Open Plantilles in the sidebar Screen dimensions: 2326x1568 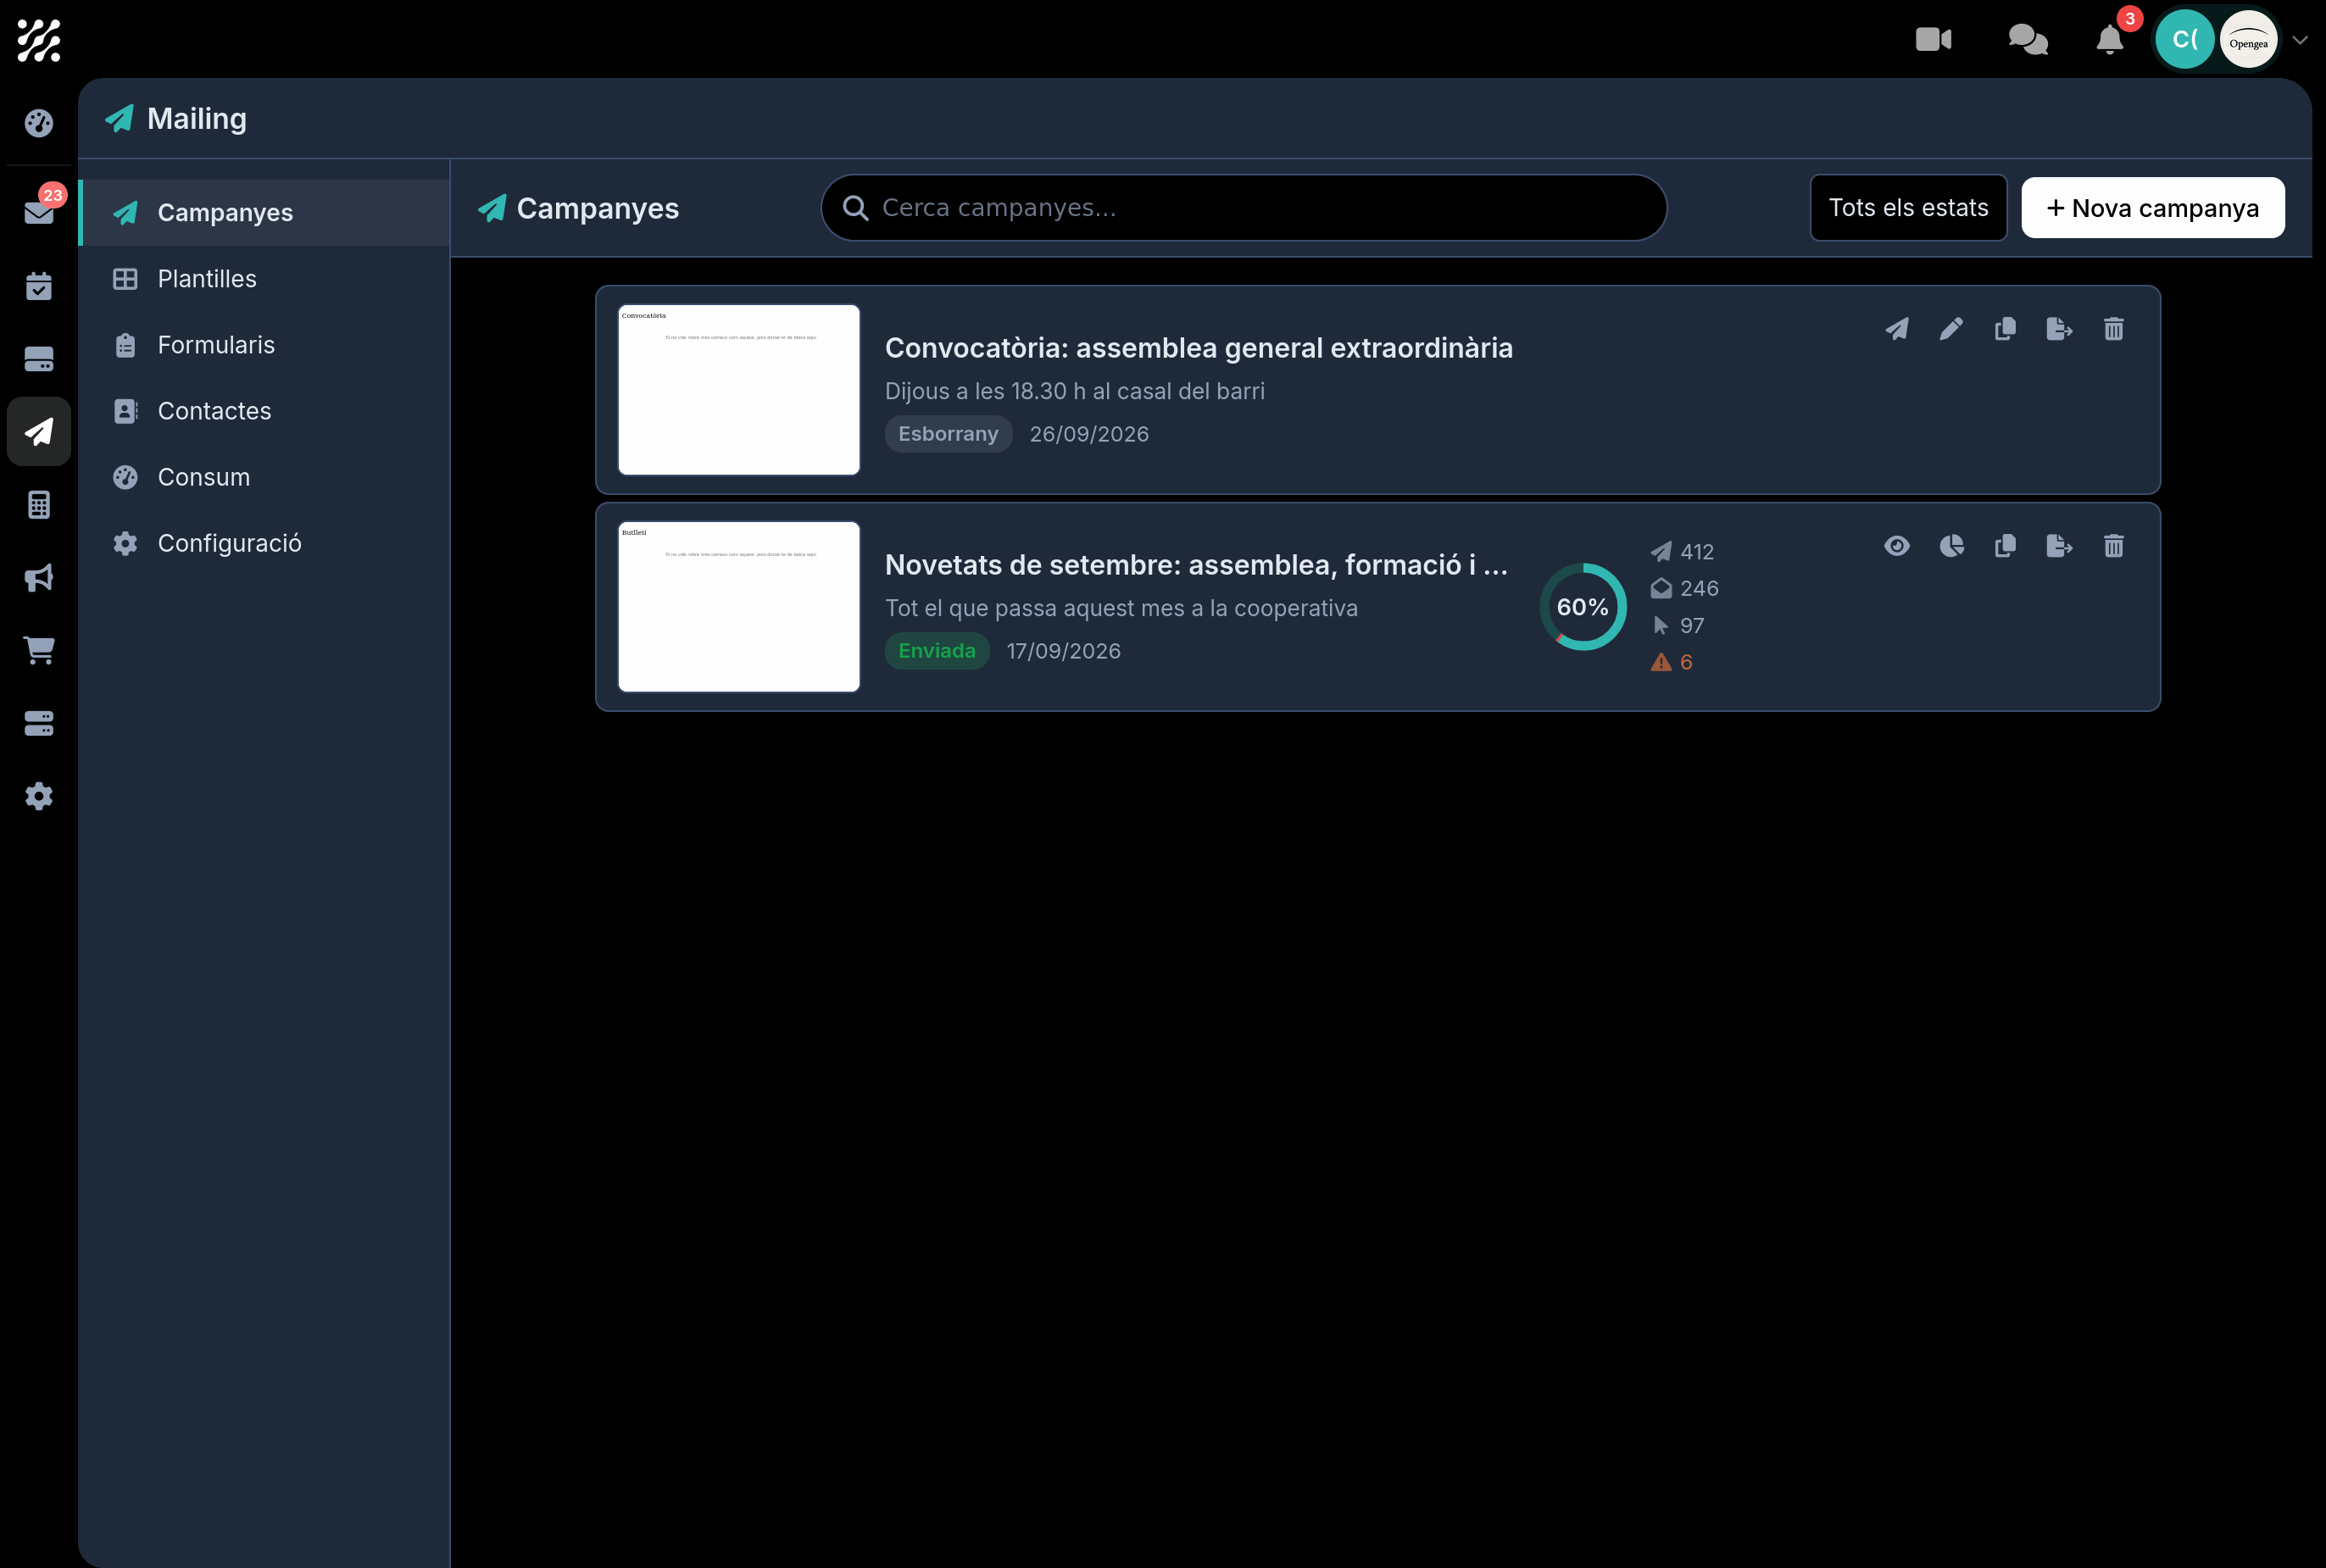click(x=265, y=279)
